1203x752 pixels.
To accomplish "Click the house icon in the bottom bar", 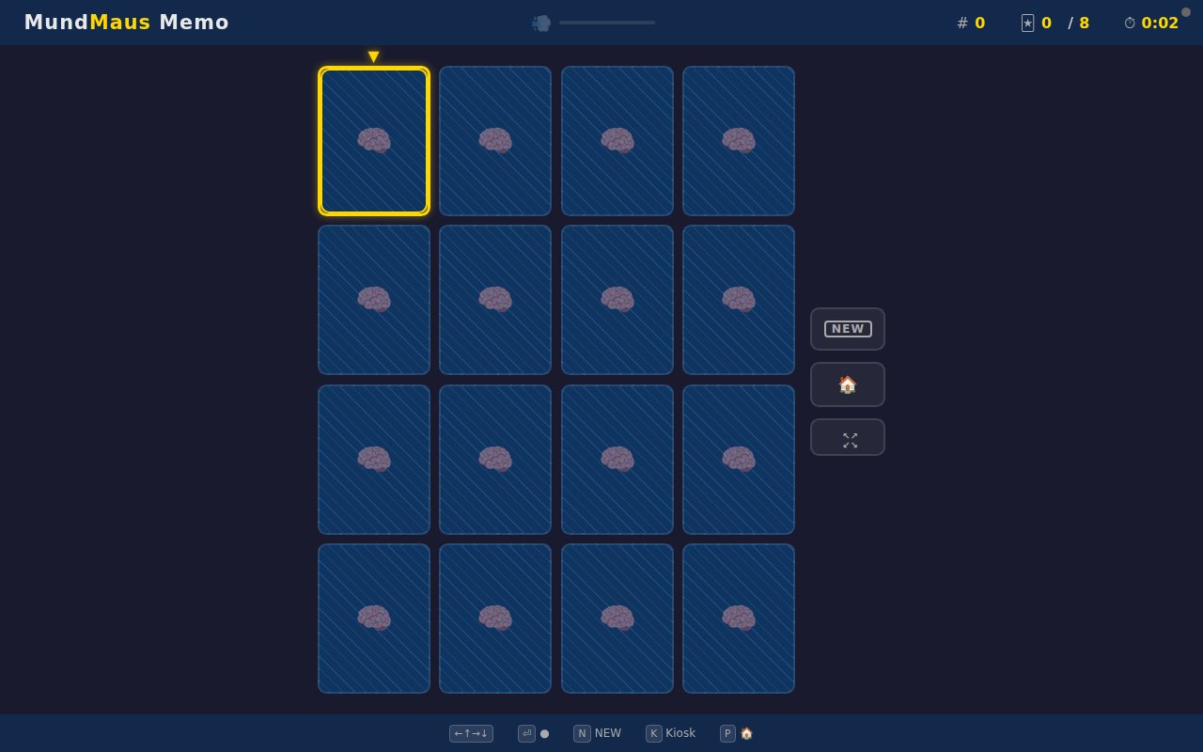I will coord(746,733).
